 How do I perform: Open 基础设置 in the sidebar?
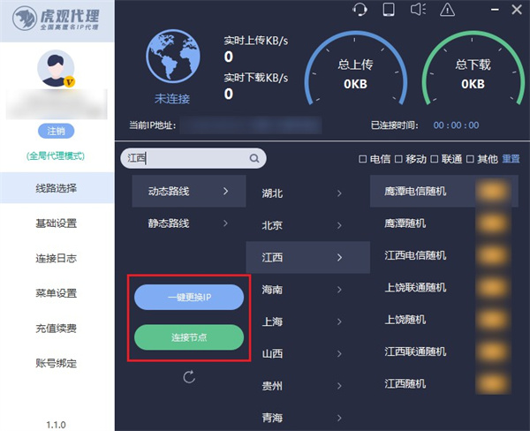(57, 223)
